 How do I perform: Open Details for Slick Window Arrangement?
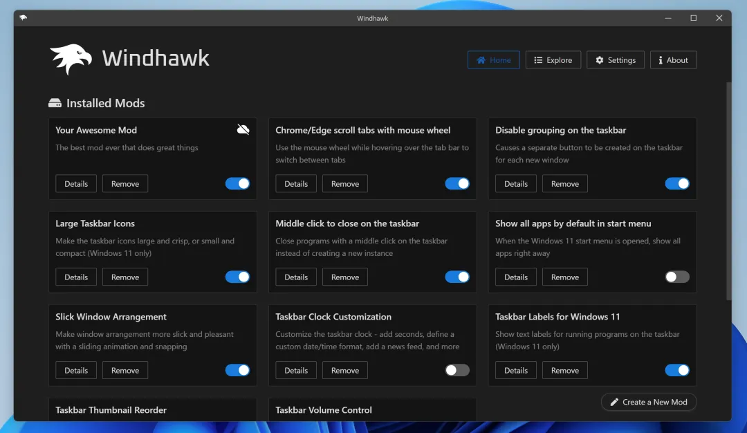[x=76, y=371]
